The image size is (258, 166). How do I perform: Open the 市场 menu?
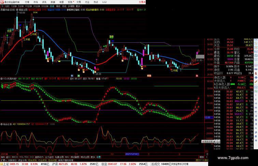[35, 2]
